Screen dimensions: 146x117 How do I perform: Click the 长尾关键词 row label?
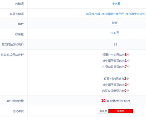17,14
